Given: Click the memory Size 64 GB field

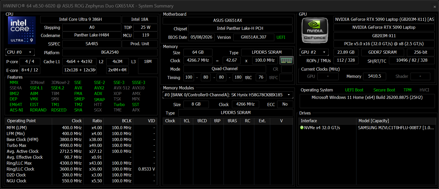Looking at the screenshot, I should (198, 52).
